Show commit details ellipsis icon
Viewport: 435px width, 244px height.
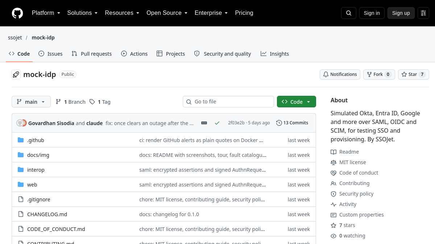(x=204, y=123)
